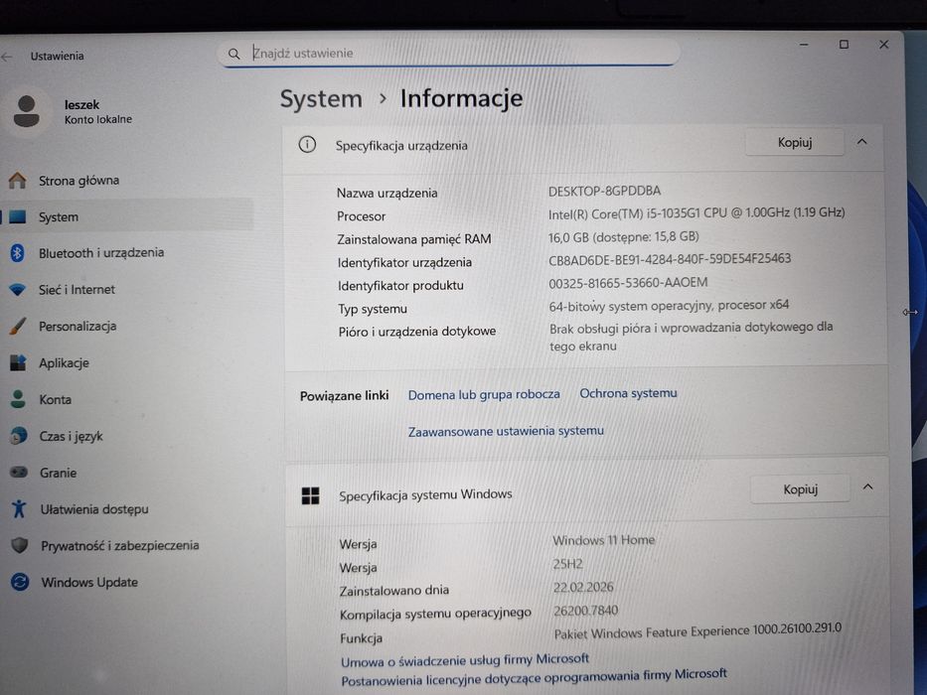Screen dimensions: 927x695
Task: Click OS build value 26200.7840
Action: pos(585,611)
